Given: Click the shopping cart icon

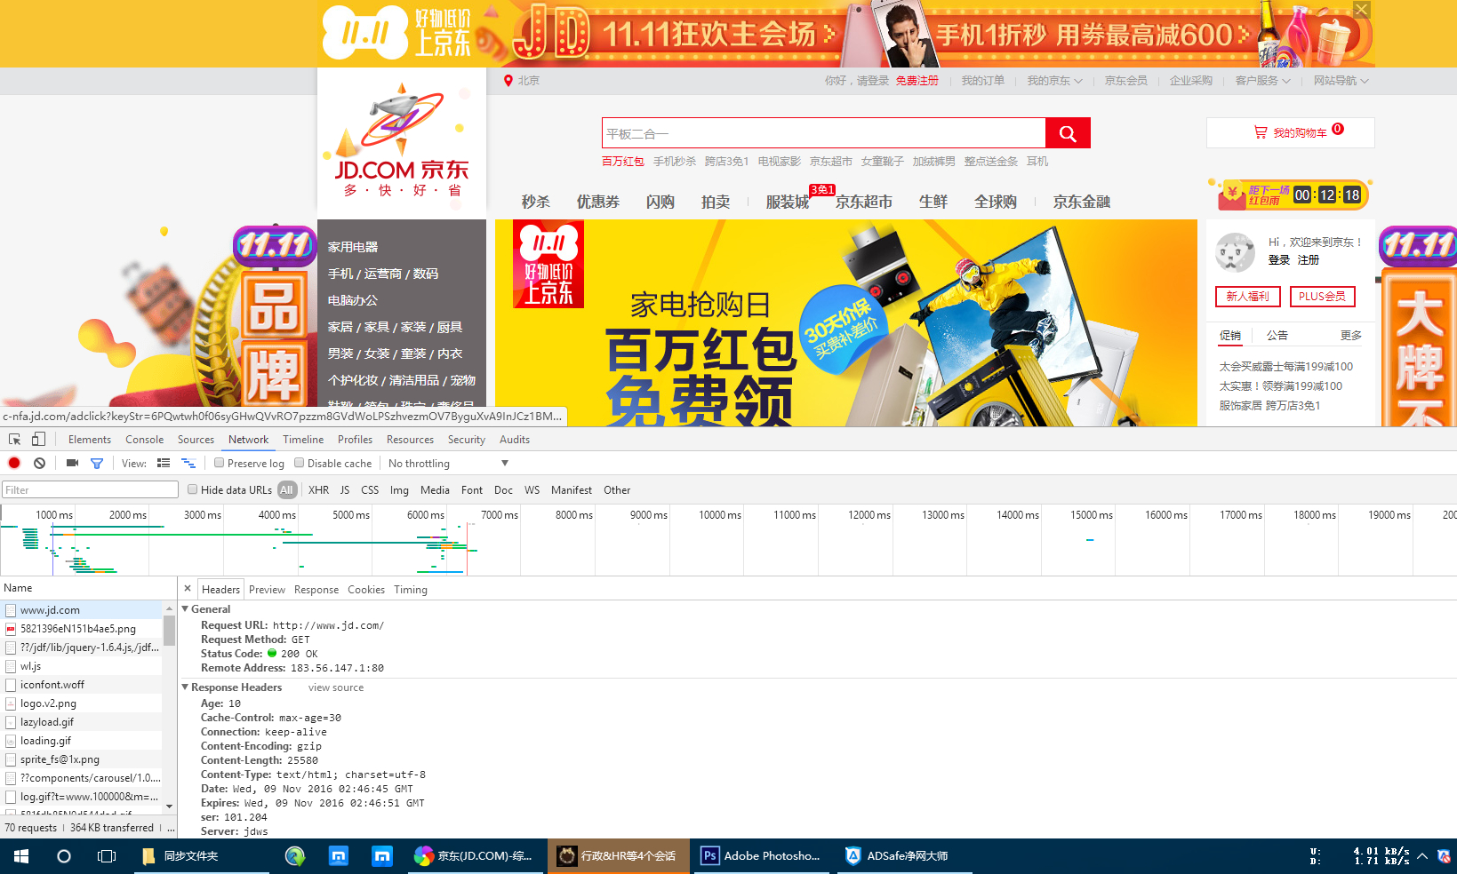Looking at the screenshot, I should [x=1261, y=132].
